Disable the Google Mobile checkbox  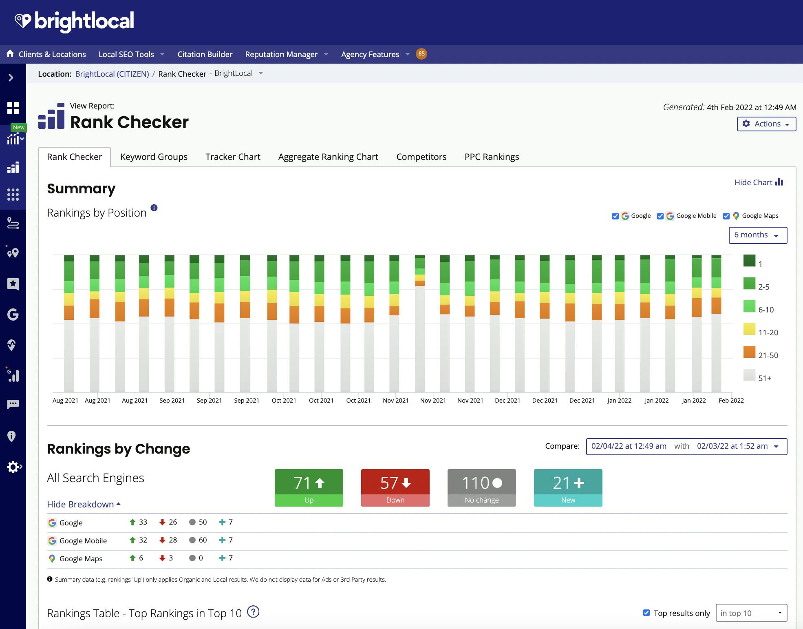(x=661, y=216)
